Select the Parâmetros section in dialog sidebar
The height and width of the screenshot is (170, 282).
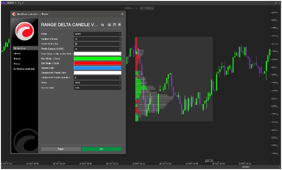click(25, 48)
